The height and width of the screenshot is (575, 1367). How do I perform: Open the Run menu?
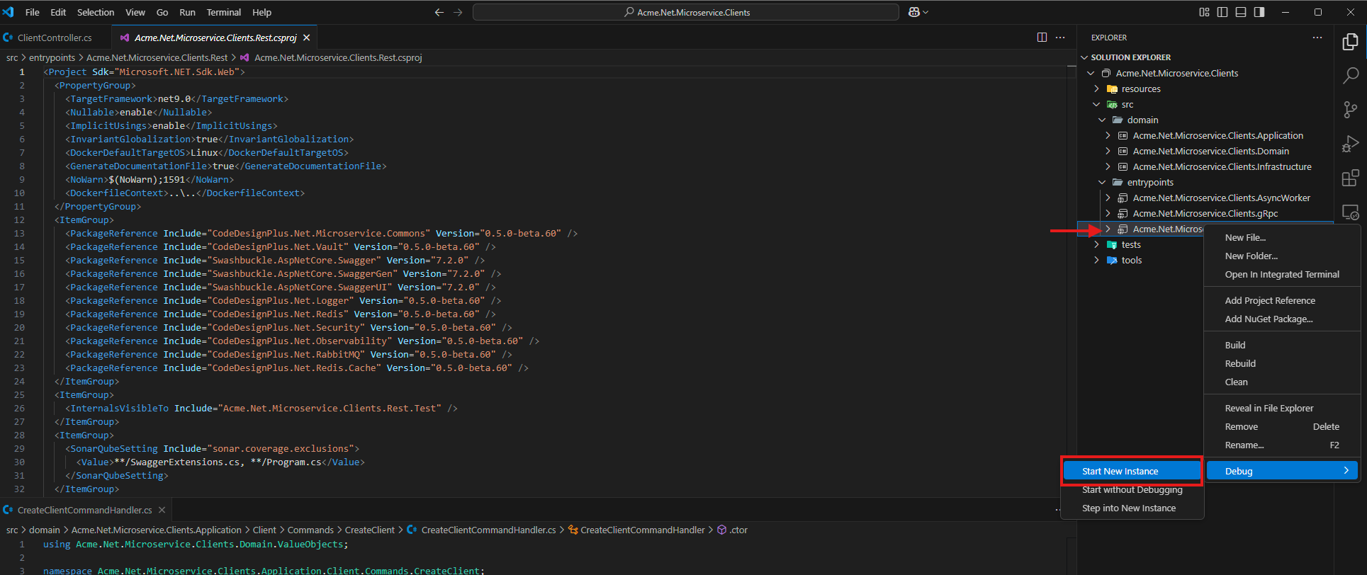[x=187, y=12]
